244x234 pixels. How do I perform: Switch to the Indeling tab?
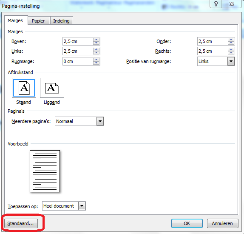(61, 21)
